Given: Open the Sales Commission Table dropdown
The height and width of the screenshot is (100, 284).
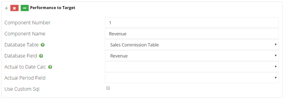Looking at the screenshot, I should [192, 44].
